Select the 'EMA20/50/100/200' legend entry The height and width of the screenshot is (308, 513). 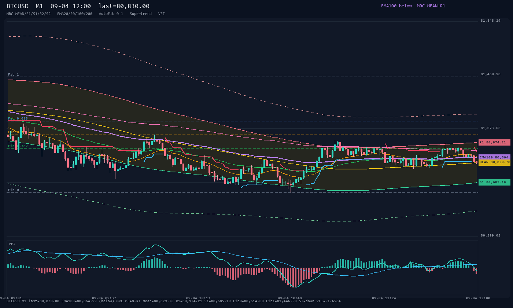(x=75, y=14)
